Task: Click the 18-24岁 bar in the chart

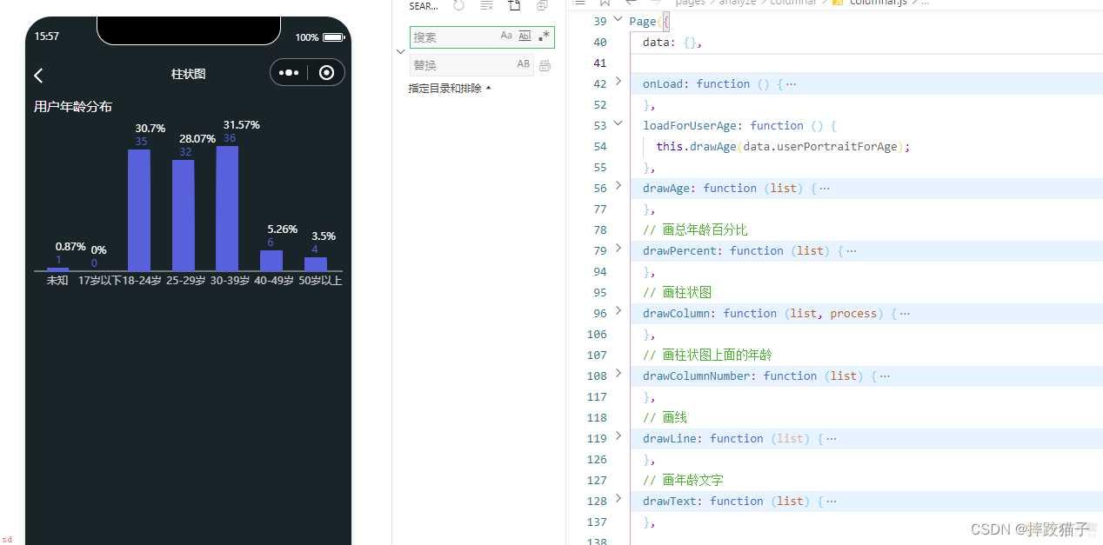Action: coord(139,210)
